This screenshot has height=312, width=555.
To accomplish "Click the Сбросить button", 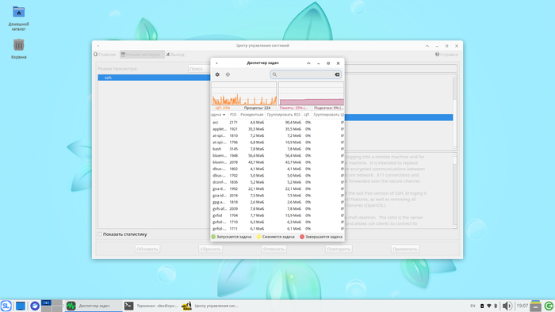I will click(211, 249).
